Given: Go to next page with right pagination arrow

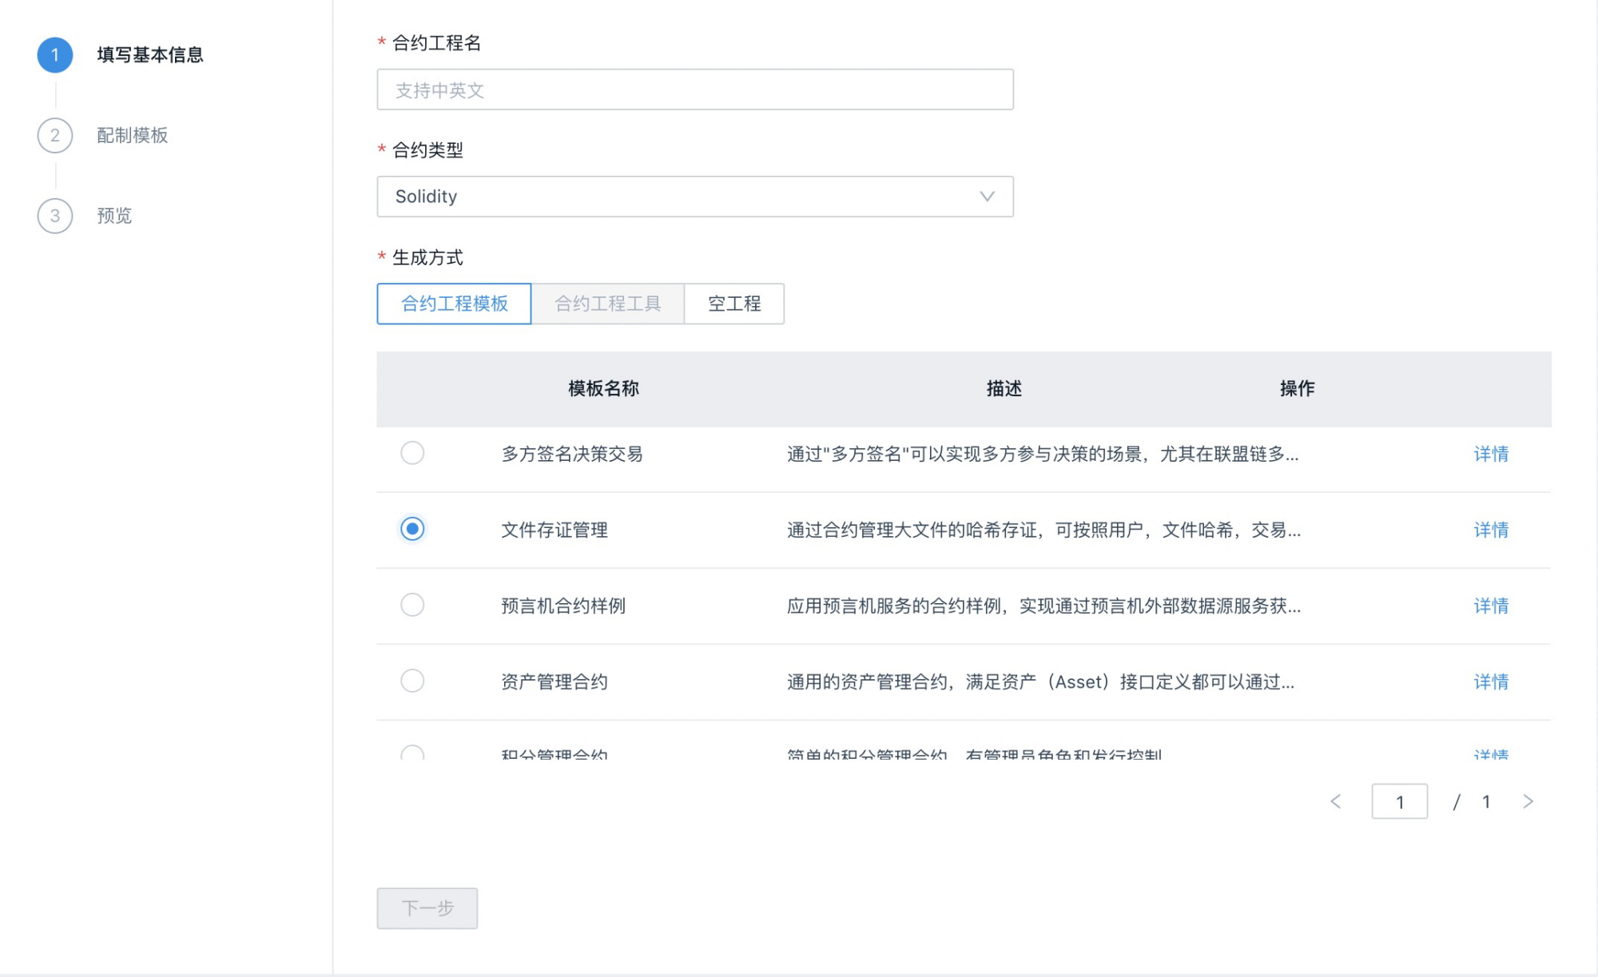Looking at the screenshot, I should point(1528,801).
